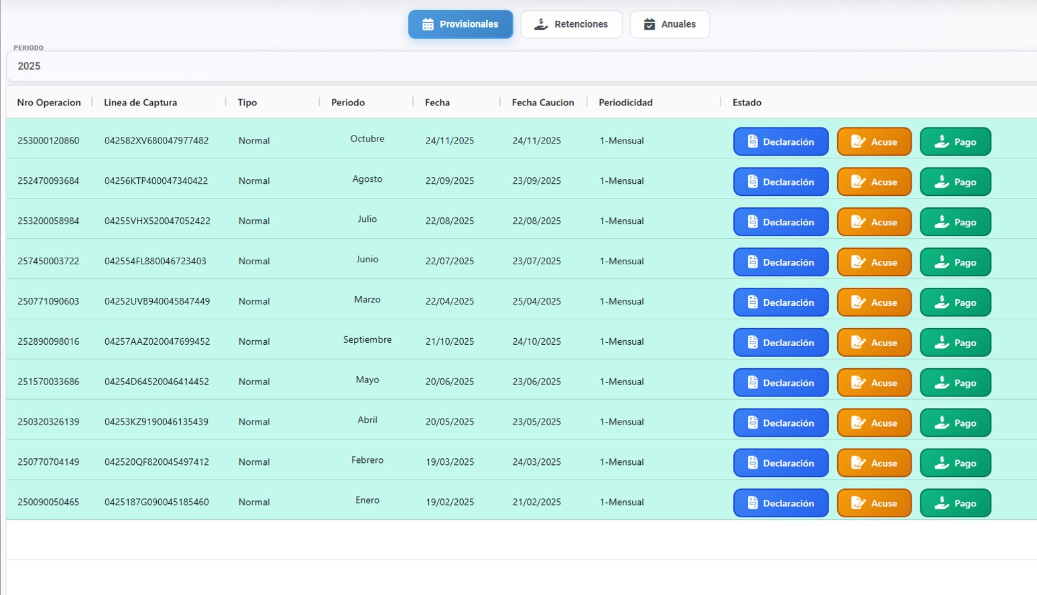Sort by the Nro Operacion column header
This screenshot has width=1037, height=595.
[49, 103]
